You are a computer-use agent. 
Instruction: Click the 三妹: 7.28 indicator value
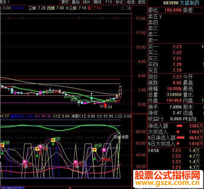coord(37,8)
